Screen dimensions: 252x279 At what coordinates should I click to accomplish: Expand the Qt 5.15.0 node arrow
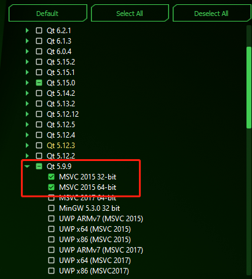[27, 83]
